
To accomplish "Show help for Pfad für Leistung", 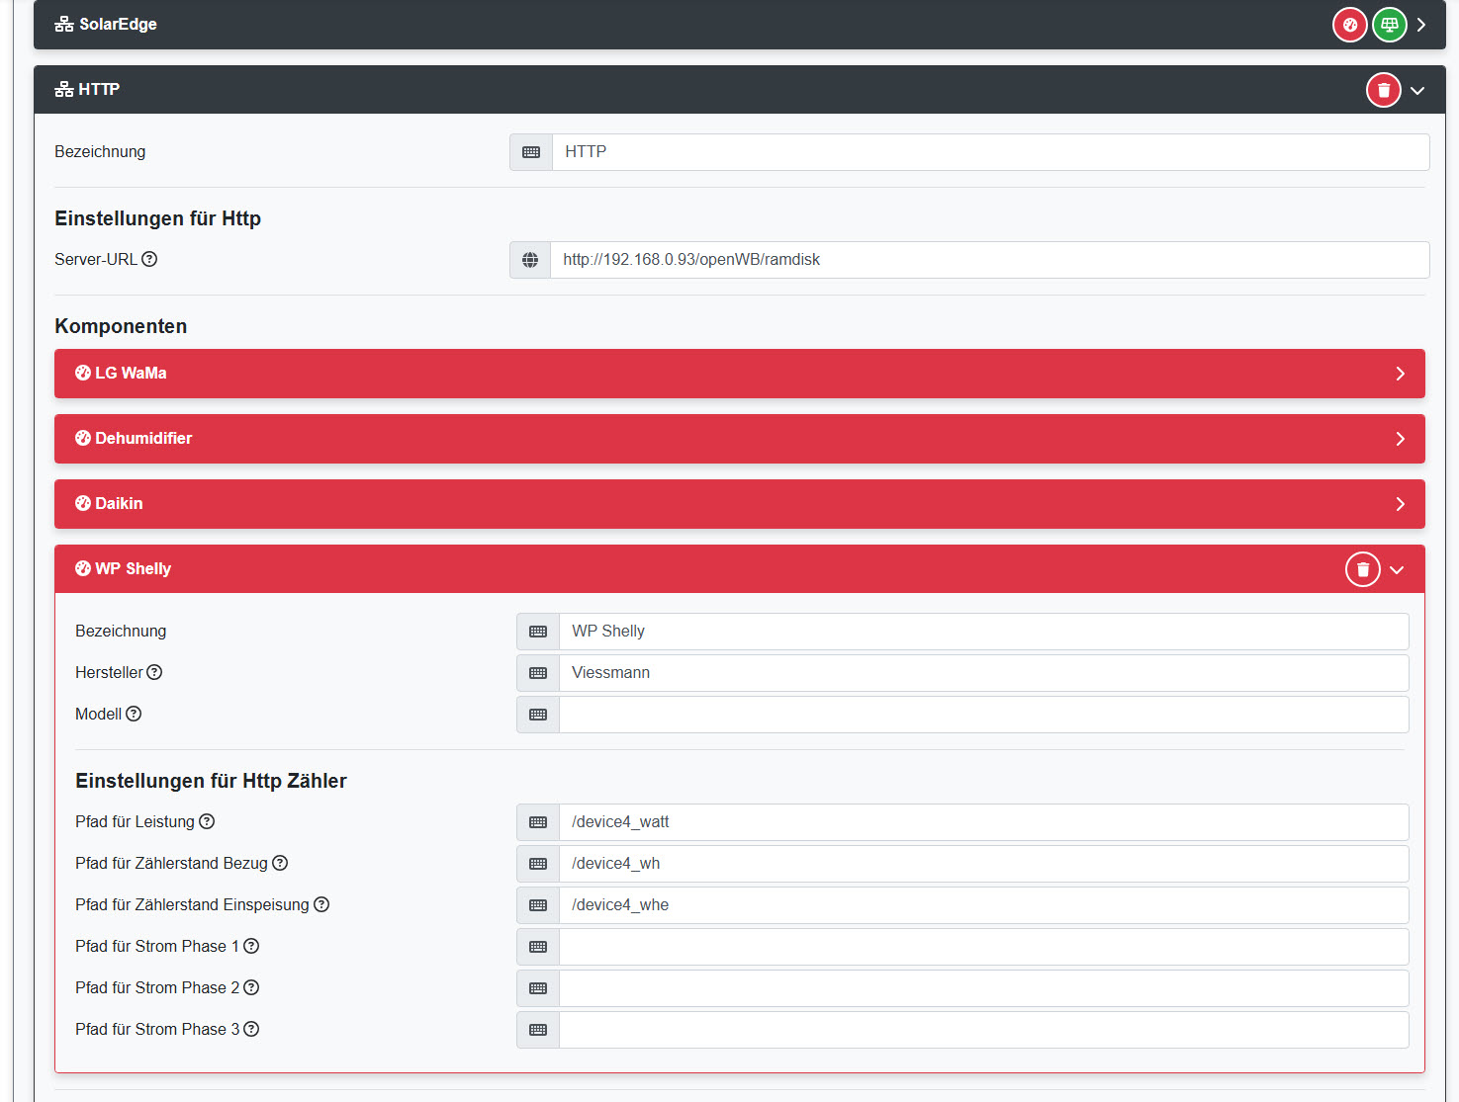I will (x=207, y=821).
